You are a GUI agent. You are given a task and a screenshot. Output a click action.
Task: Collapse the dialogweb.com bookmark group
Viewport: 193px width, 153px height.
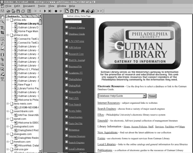7,134
